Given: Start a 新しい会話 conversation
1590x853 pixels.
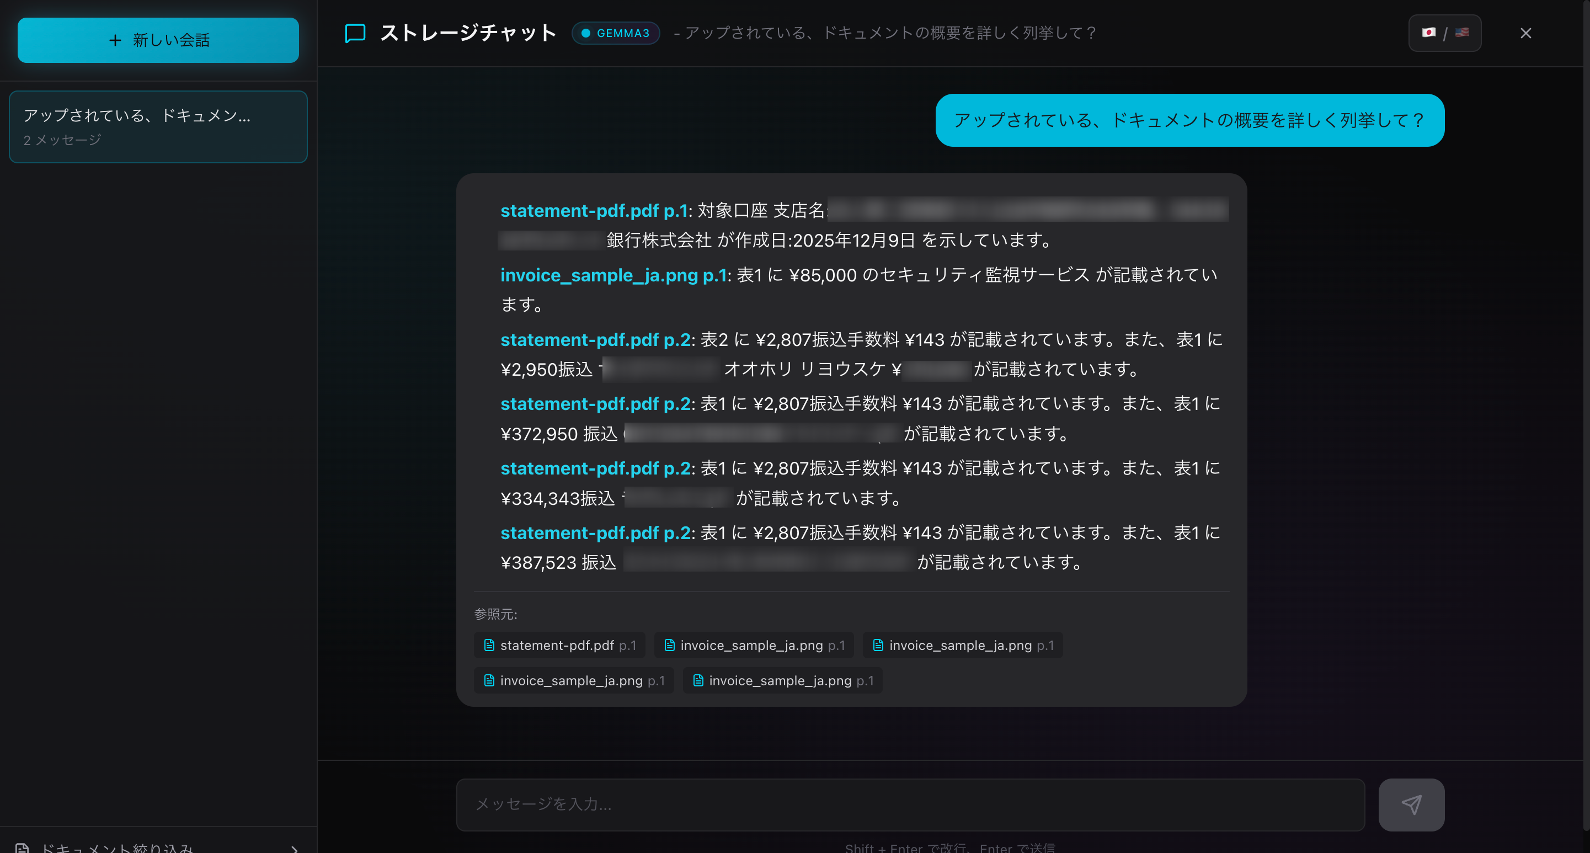Looking at the screenshot, I should pos(158,40).
